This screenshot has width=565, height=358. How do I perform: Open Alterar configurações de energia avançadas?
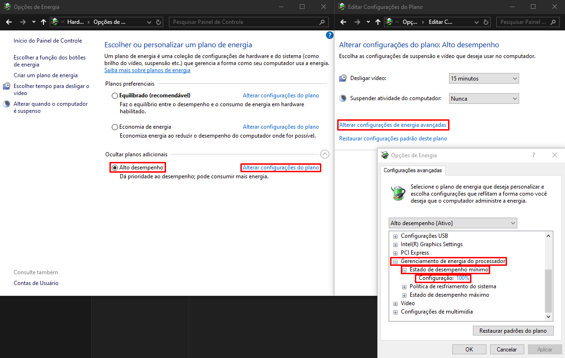(392, 125)
